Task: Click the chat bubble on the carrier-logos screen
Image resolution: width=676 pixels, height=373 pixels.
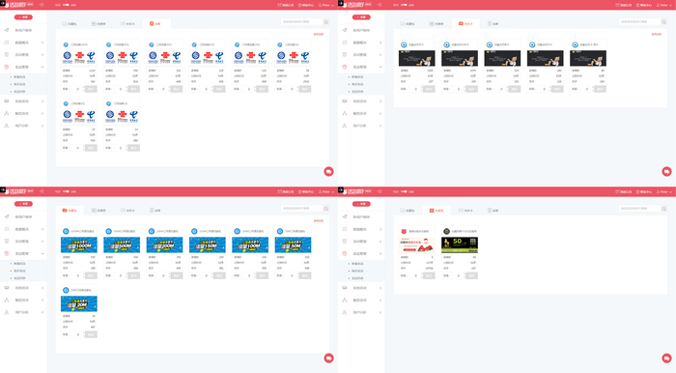Action: click(328, 172)
